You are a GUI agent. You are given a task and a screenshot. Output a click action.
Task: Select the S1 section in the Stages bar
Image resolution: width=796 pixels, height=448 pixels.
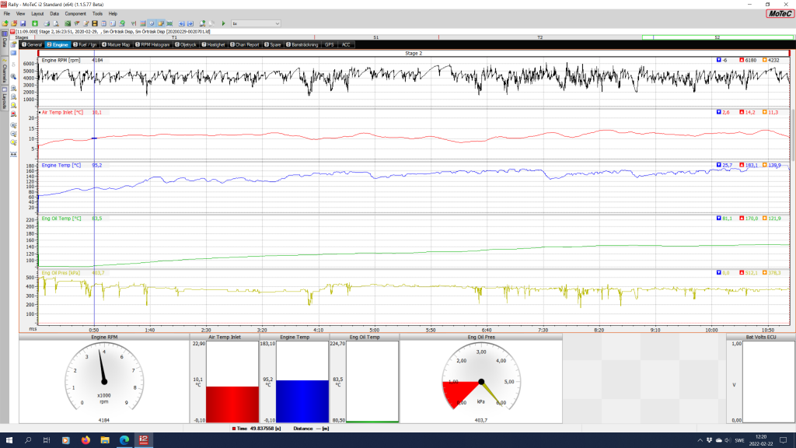tap(376, 37)
